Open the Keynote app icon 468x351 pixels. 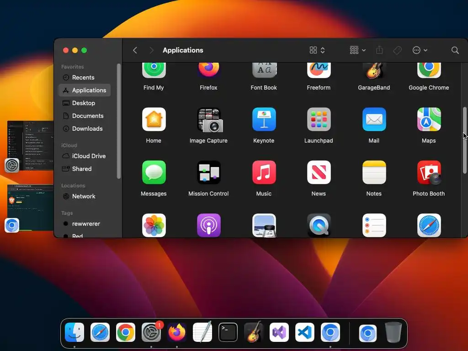(264, 119)
